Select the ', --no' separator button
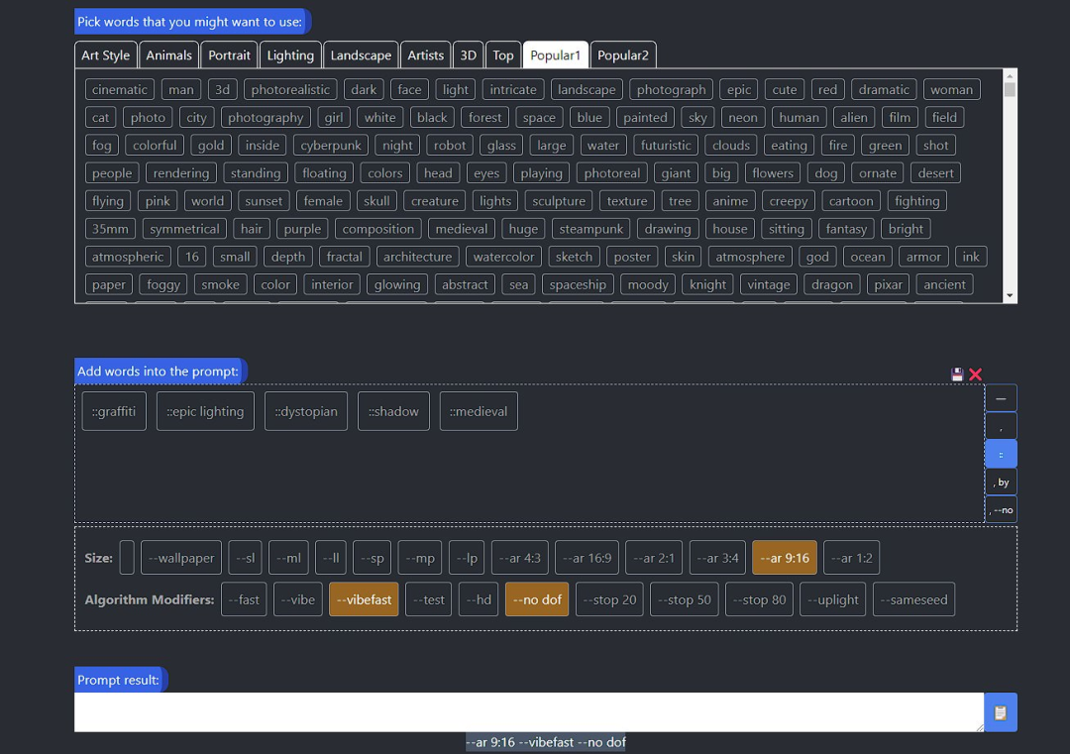The image size is (1070, 754). (x=1001, y=509)
